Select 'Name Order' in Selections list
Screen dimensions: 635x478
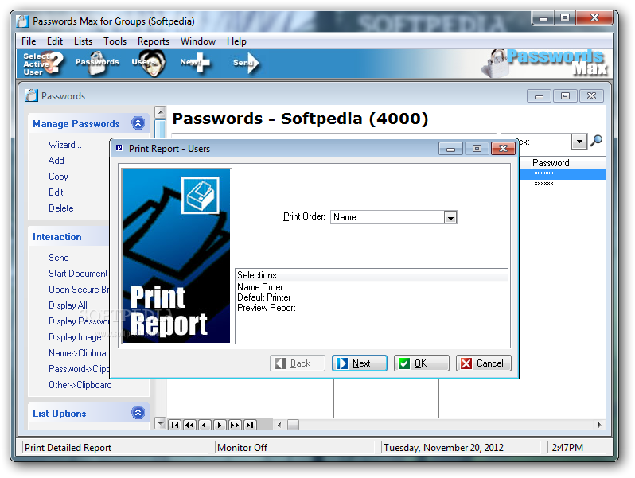click(260, 287)
